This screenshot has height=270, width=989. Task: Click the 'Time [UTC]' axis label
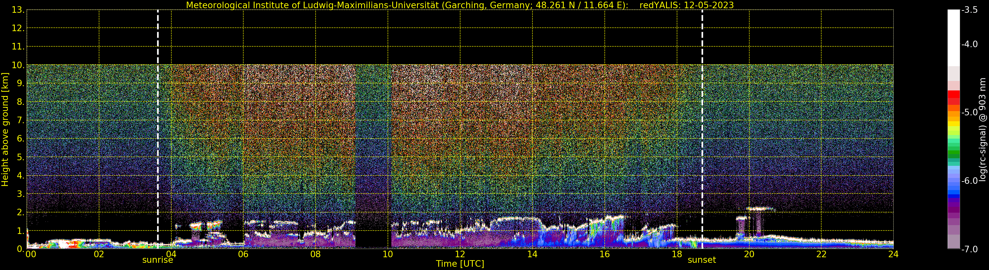(x=460, y=263)
